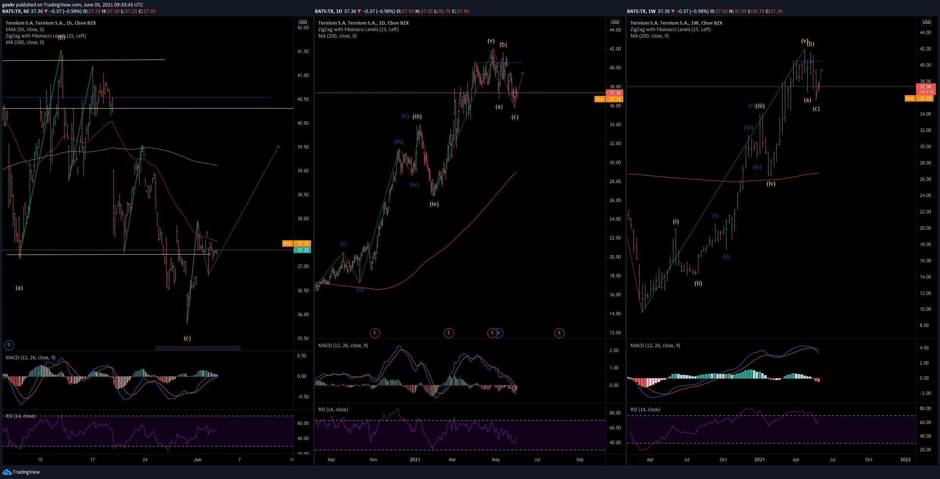
Task: Open 'gavkr published on TradingView.com' header
Action: click(73, 5)
